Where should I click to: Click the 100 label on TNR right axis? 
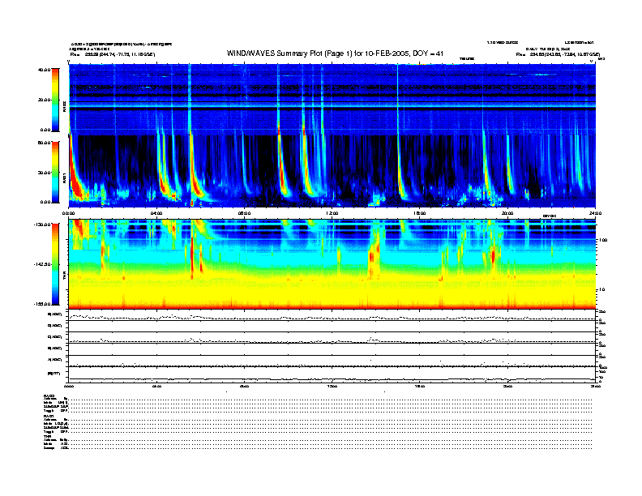tap(603, 240)
